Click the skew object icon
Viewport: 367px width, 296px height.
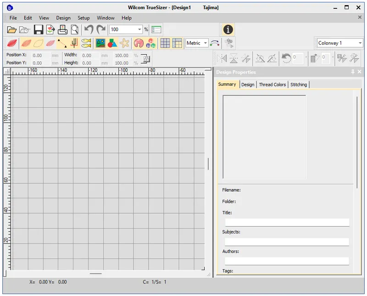point(315,58)
